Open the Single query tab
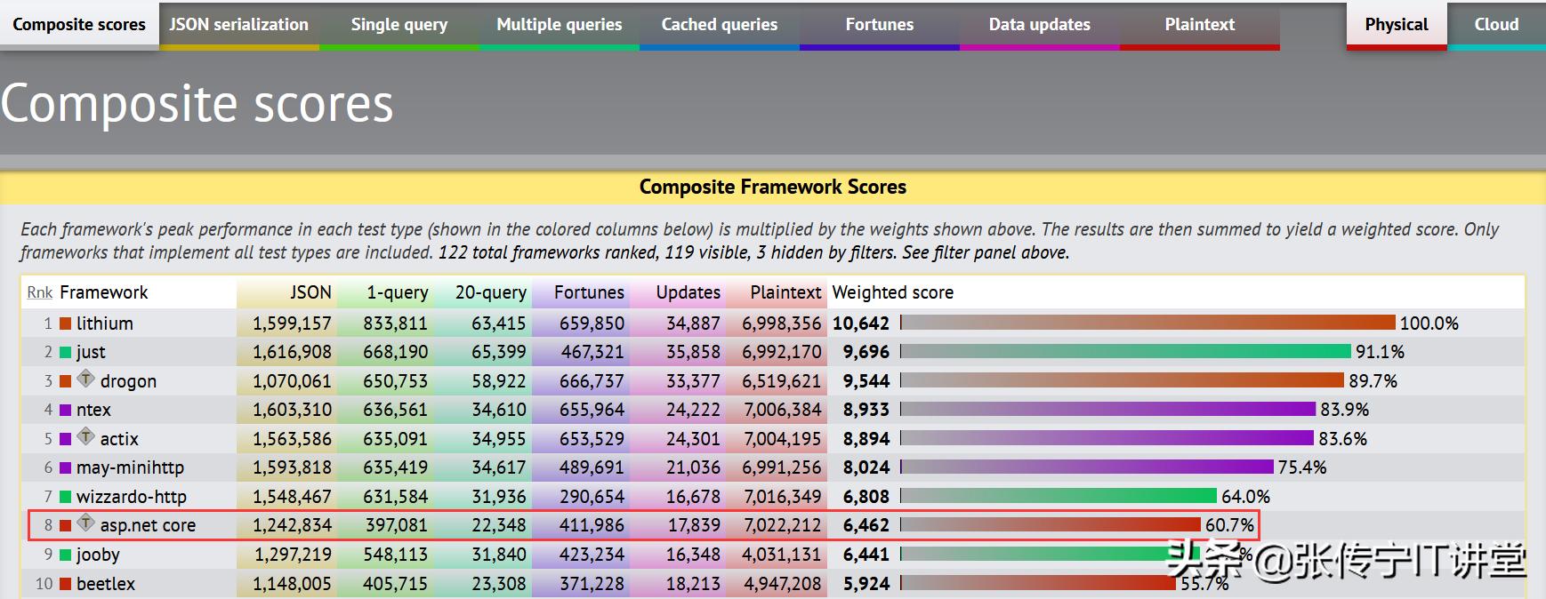1546x599 pixels. click(x=399, y=25)
